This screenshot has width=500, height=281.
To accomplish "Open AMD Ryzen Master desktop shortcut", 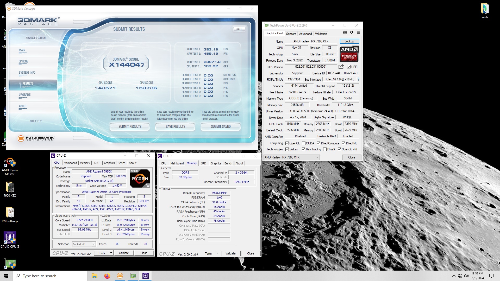I will tap(10, 167).
